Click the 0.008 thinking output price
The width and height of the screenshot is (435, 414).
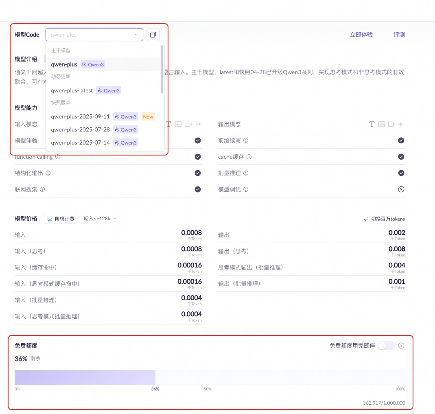click(397, 249)
